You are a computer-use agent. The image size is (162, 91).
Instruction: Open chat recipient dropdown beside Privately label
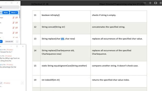[x=1, y=83]
